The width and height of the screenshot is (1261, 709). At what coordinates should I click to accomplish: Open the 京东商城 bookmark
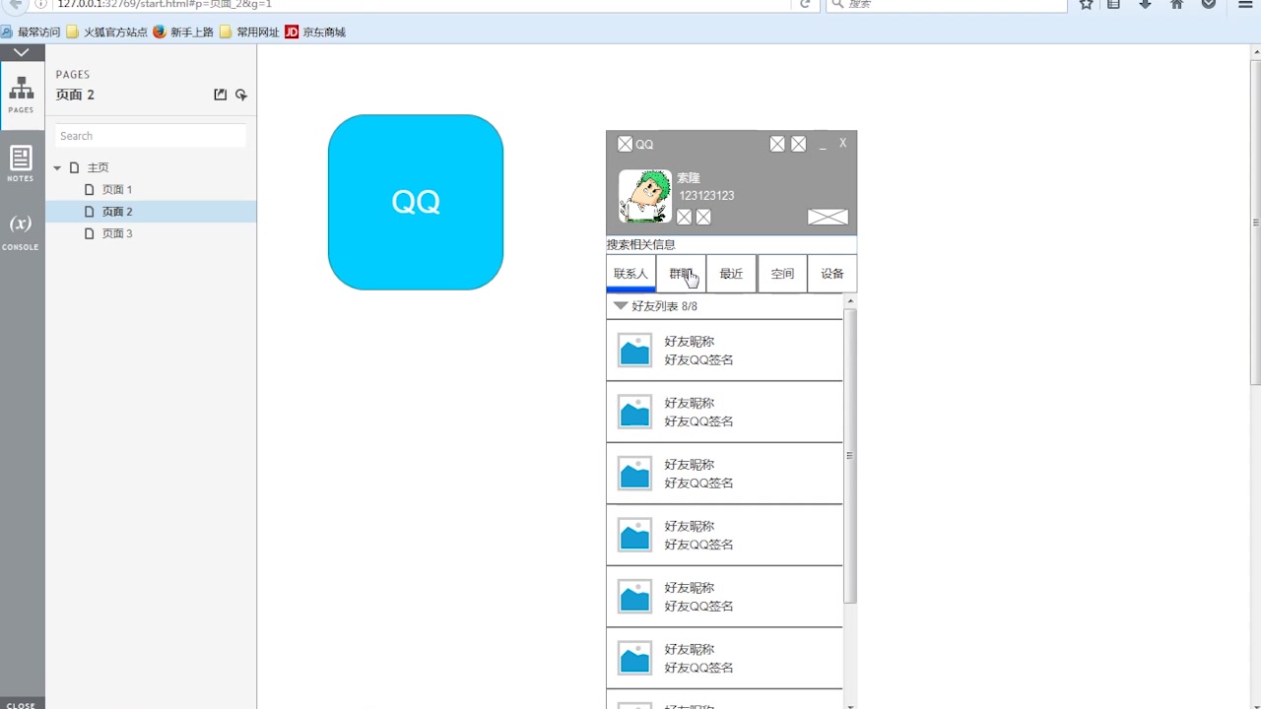point(315,32)
